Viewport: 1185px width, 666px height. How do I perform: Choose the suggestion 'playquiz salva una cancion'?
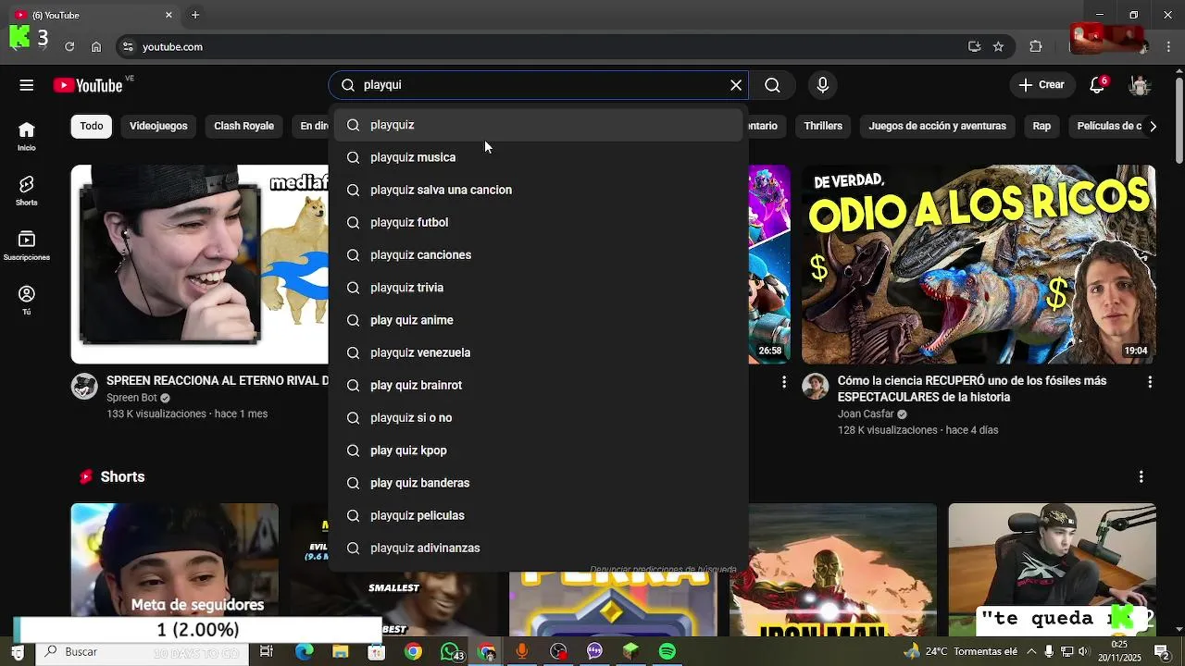[539, 190]
